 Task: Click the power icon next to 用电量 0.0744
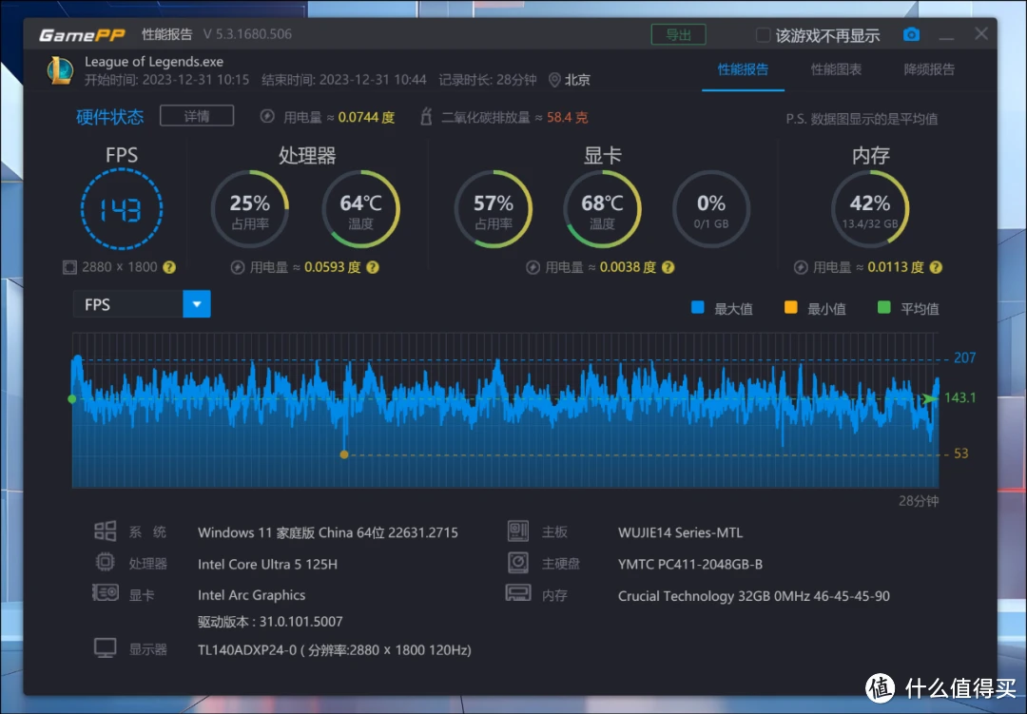267,117
